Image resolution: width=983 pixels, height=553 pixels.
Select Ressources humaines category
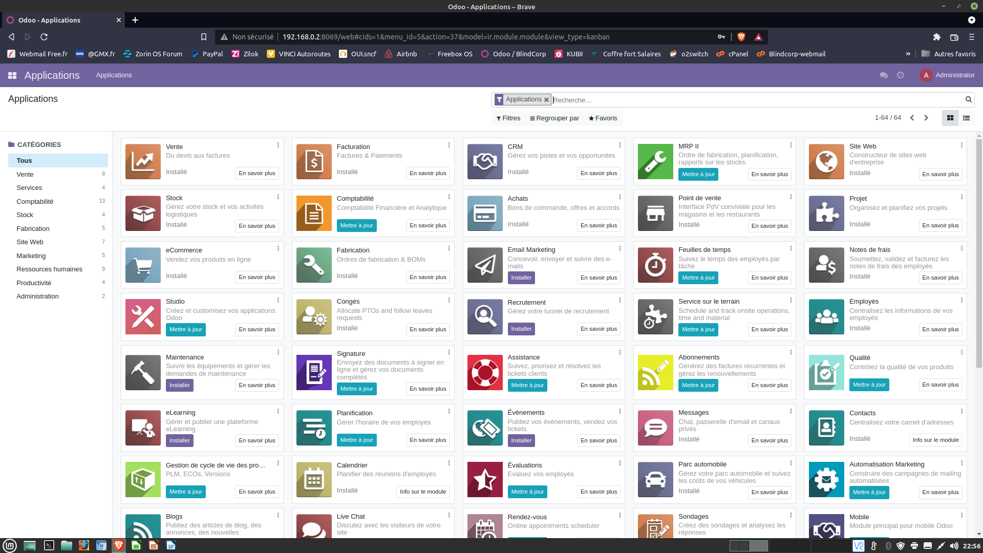(49, 269)
